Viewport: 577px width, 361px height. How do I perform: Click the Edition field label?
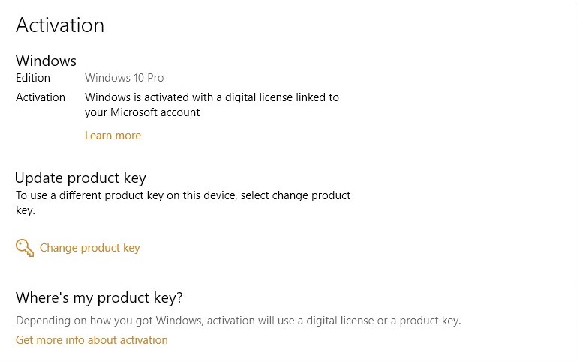pyautogui.click(x=33, y=78)
